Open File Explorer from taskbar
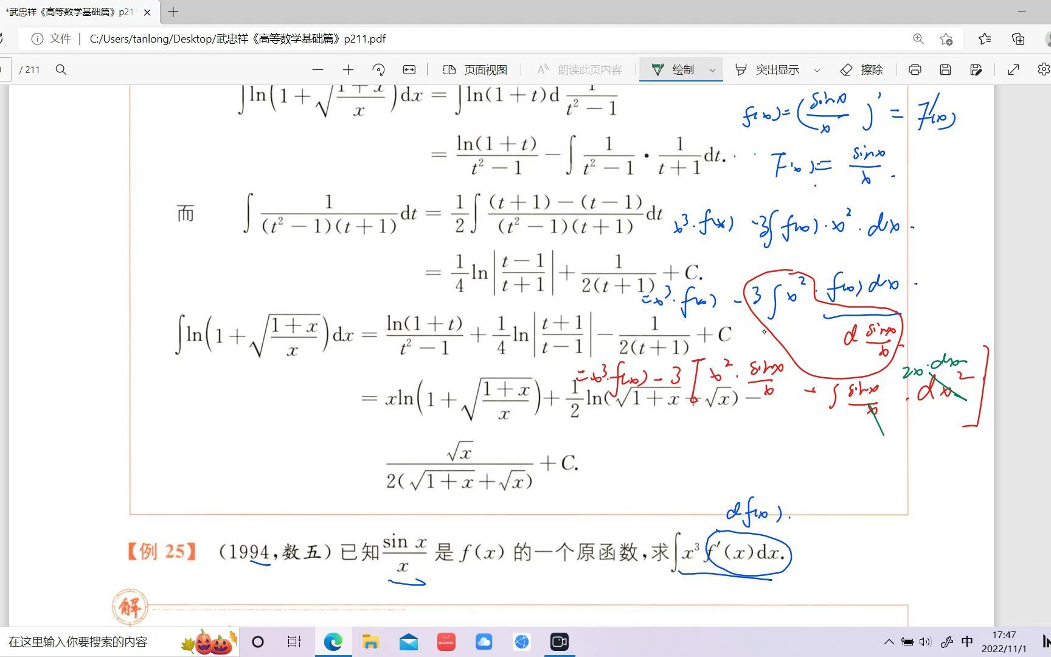 [x=370, y=642]
